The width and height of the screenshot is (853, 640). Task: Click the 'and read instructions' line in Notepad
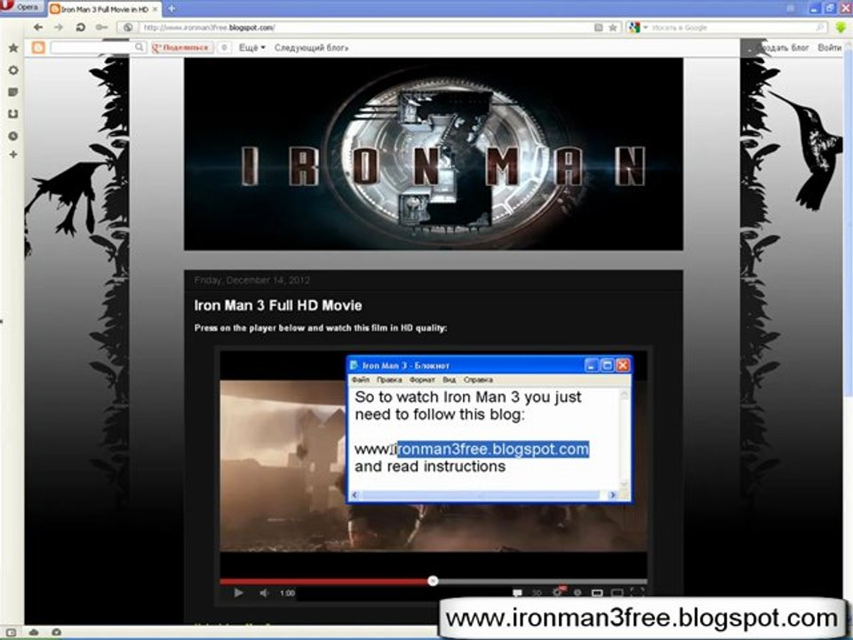pos(430,467)
